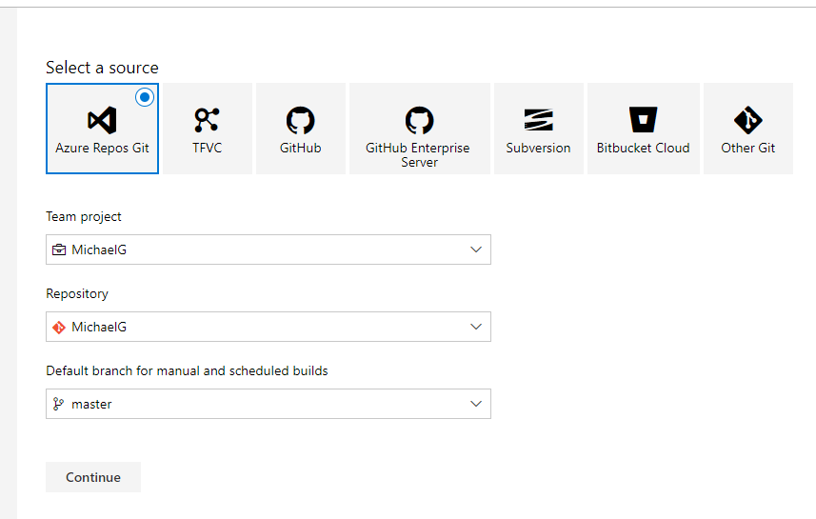This screenshot has height=519, width=816.
Task: Select the GitHub Enterprise Server source
Action: 420,128
